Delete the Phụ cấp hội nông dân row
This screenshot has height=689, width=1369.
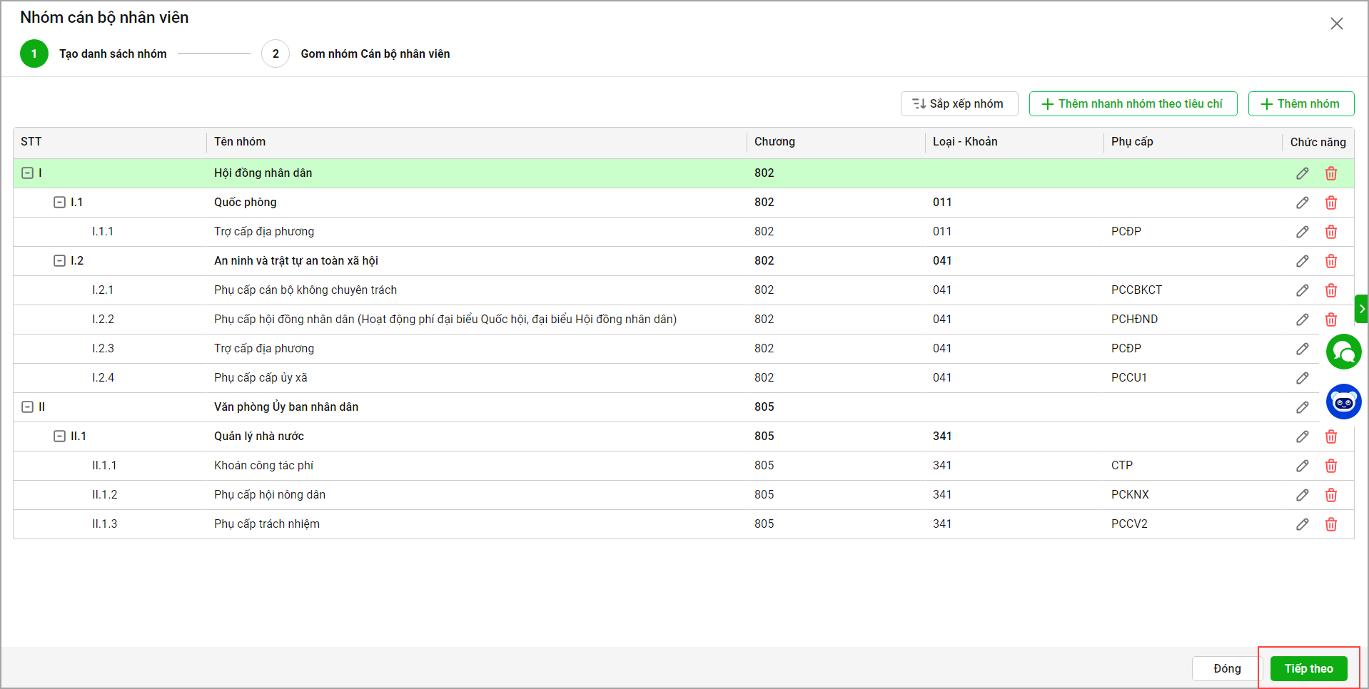[x=1330, y=495]
